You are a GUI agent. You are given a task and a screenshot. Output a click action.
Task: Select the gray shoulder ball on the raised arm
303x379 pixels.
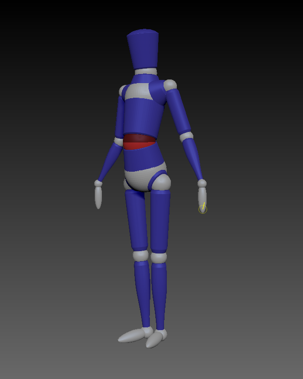pos(170,85)
